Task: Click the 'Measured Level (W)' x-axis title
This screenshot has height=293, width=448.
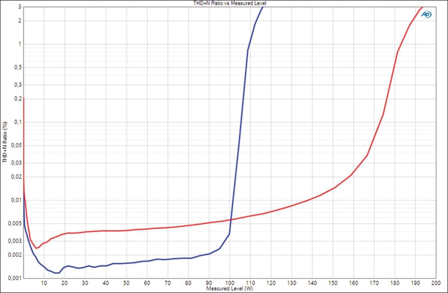Action: pyautogui.click(x=229, y=289)
